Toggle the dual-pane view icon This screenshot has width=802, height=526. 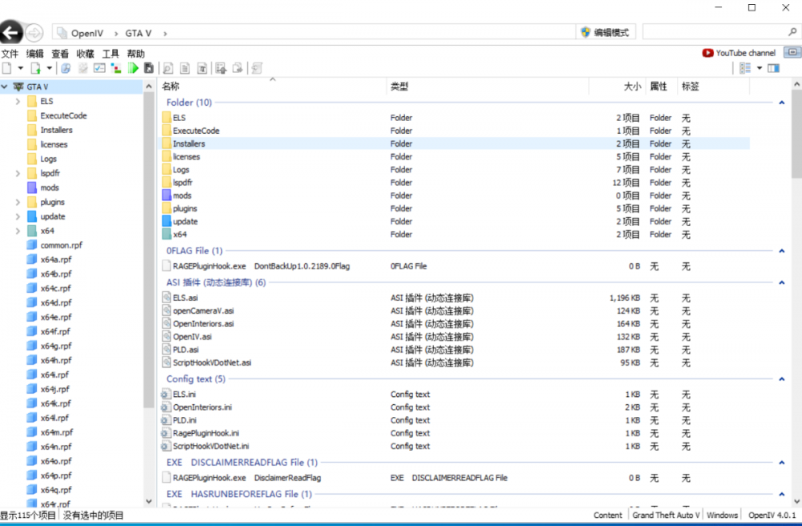774,67
